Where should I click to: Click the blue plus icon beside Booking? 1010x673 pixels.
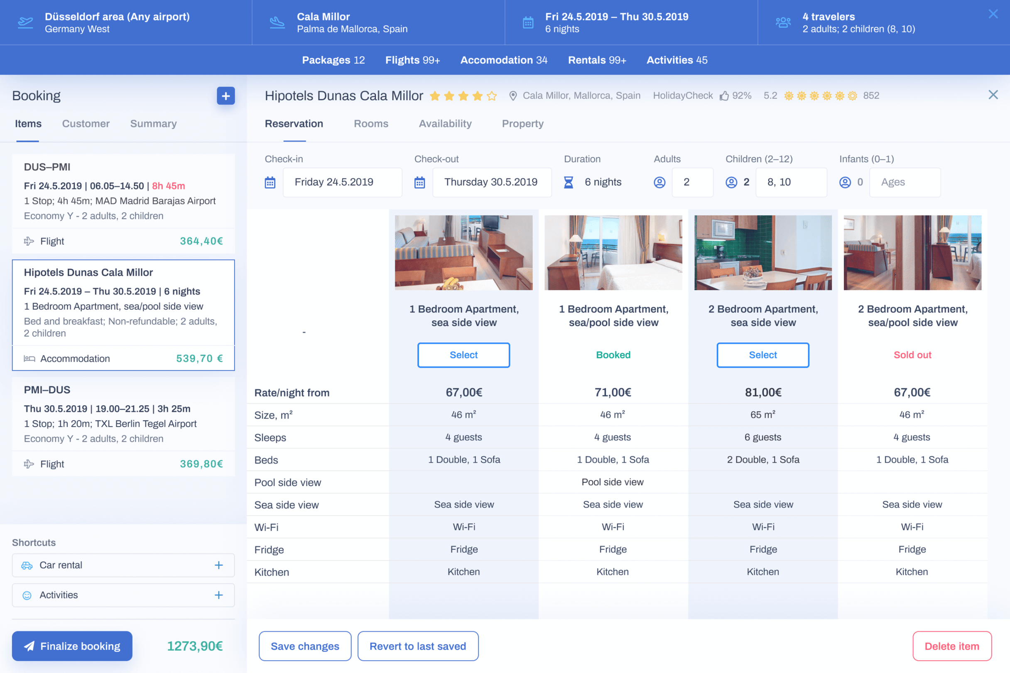(226, 96)
